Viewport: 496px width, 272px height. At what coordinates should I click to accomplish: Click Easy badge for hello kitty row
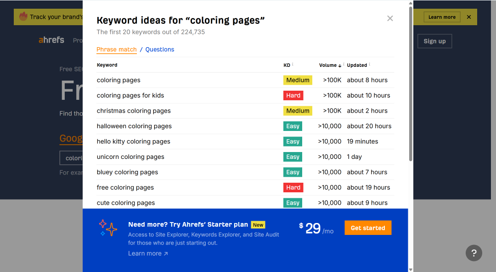coord(293,141)
